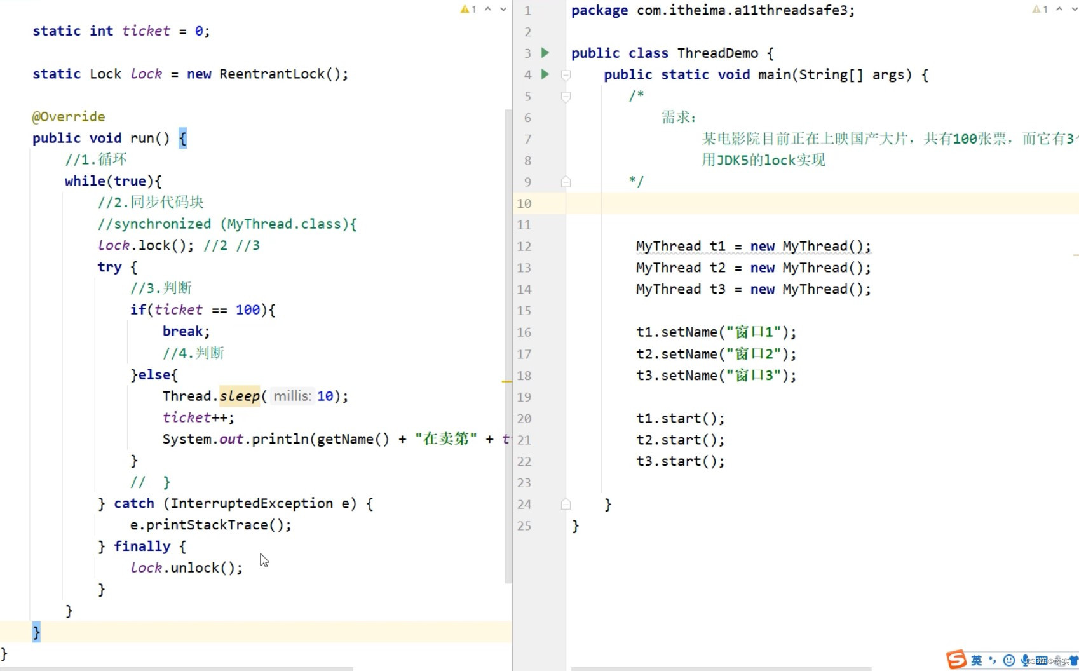Click ticket++ statement

(198, 418)
